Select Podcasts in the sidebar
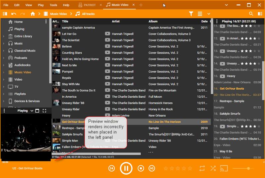265x178 pixels. pos(21,58)
